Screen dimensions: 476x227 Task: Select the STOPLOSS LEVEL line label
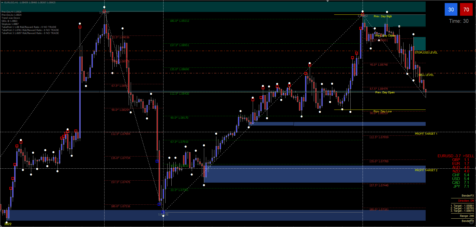tap(426, 53)
